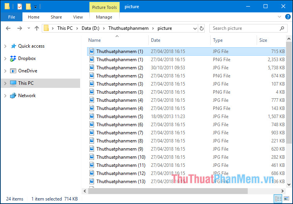Image resolution: width=293 pixels, height=204 pixels.
Task: Click Data (D:) in the address bar
Action: tap(91, 28)
